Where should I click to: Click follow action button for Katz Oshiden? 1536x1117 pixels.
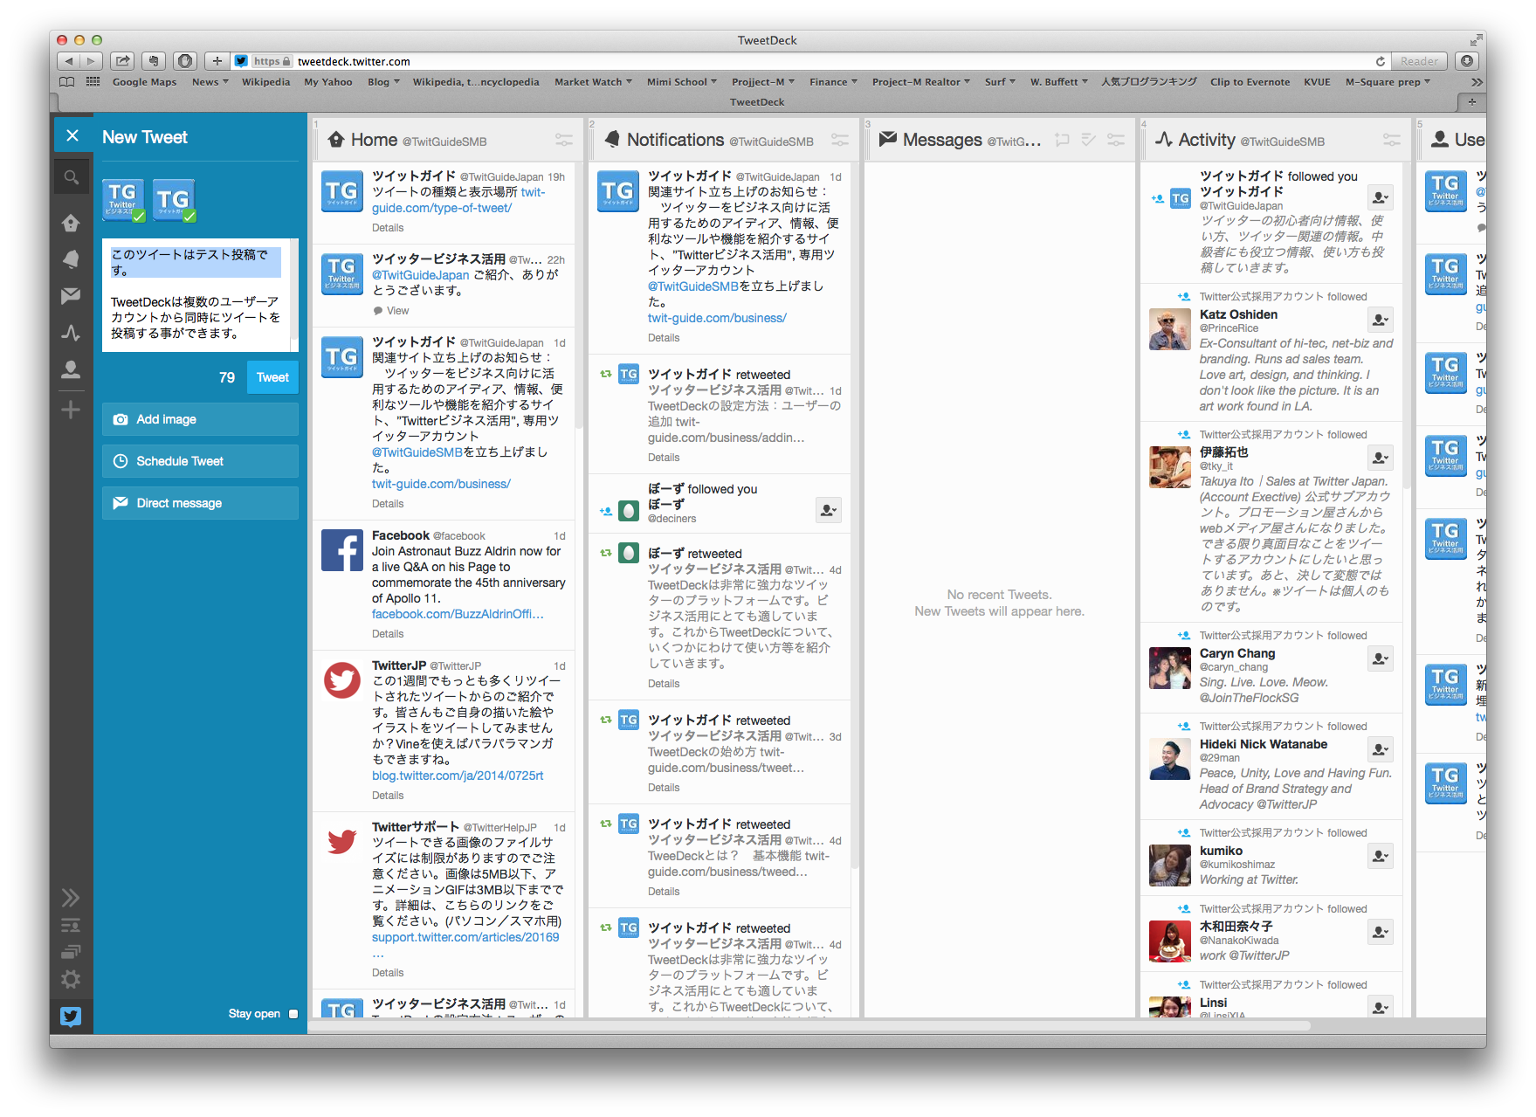(x=1380, y=320)
